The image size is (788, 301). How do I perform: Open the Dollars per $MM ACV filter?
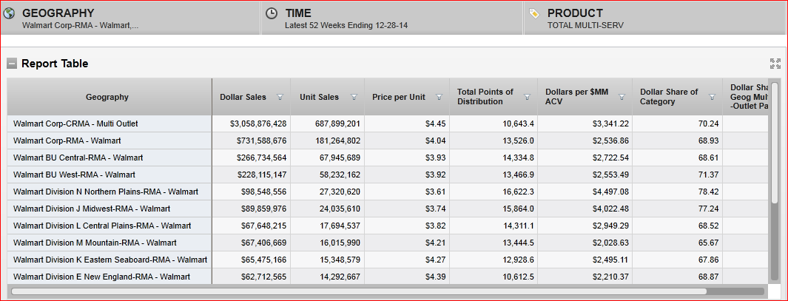point(622,97)
